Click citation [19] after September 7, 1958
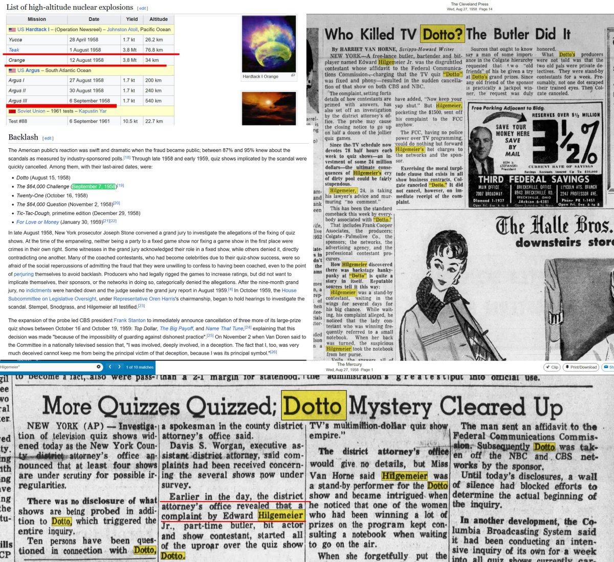614x562 pixels. 121,185
